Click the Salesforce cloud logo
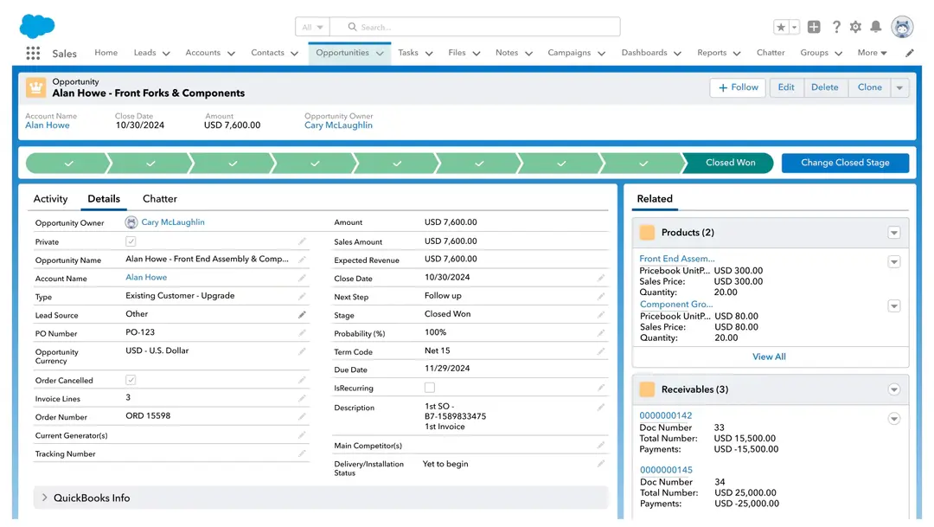This screenshot has width=934, height=527. (x=37, y=26)
